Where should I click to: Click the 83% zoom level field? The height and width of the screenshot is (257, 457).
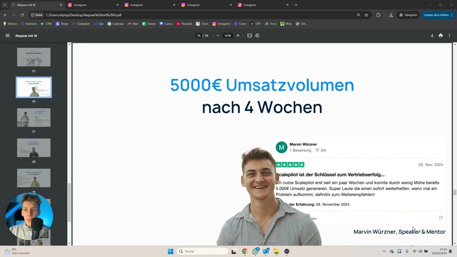click(x=227, y=36)
